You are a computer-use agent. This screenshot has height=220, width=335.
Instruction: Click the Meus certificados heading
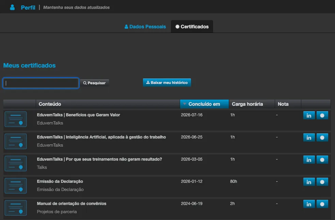[30, 65]
